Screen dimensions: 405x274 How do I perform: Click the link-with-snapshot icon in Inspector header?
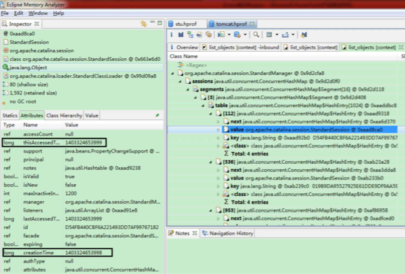tap(144, 23)
